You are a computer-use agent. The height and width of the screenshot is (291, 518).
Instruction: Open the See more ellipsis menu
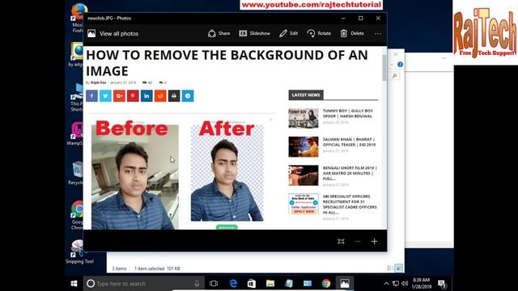[x=378, y=34]
